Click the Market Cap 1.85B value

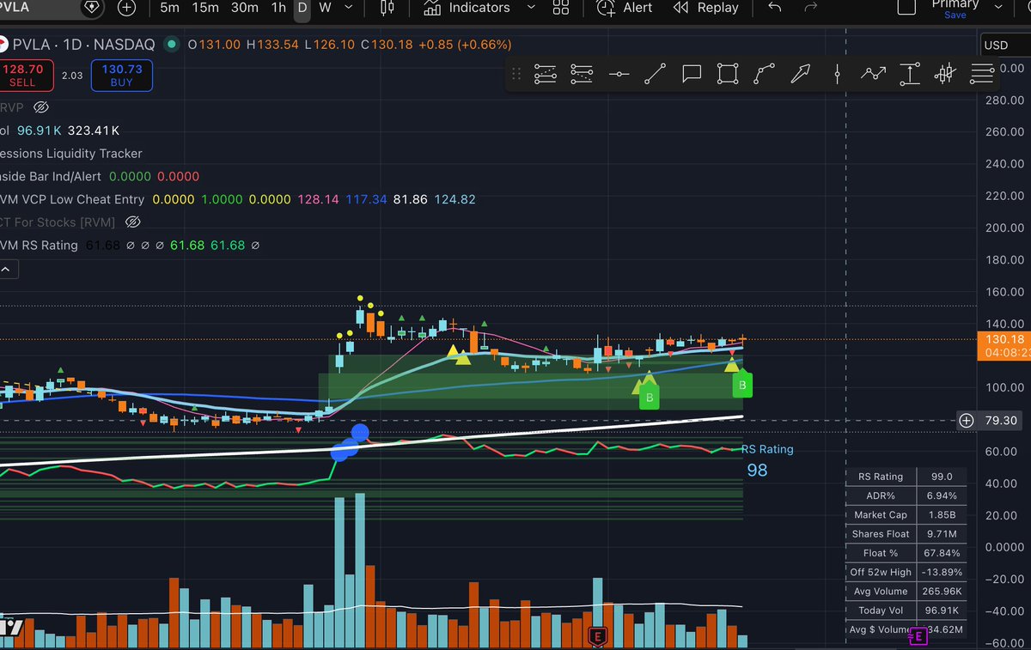[x=942, y=514]
